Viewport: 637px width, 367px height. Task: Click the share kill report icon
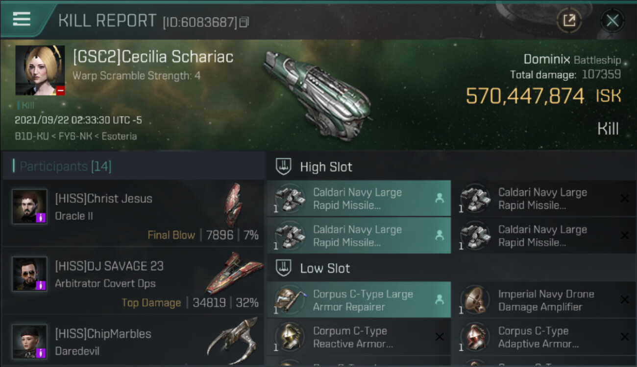pos(569,21)
